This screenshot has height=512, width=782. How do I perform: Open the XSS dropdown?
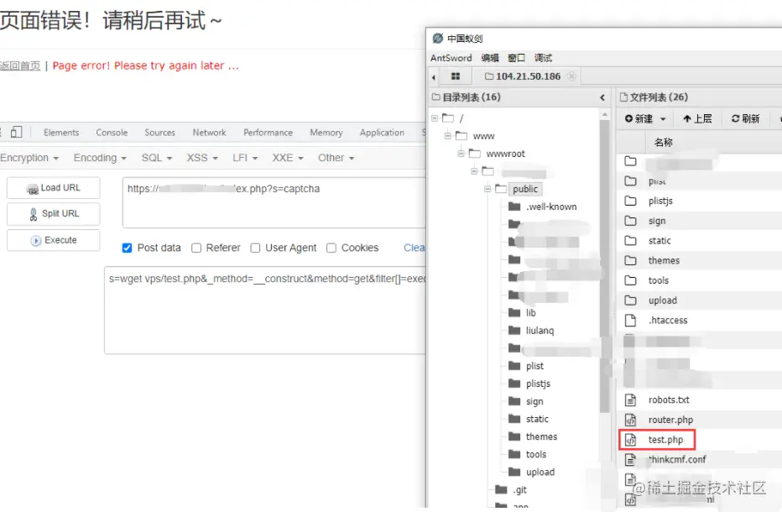[202, 158]
